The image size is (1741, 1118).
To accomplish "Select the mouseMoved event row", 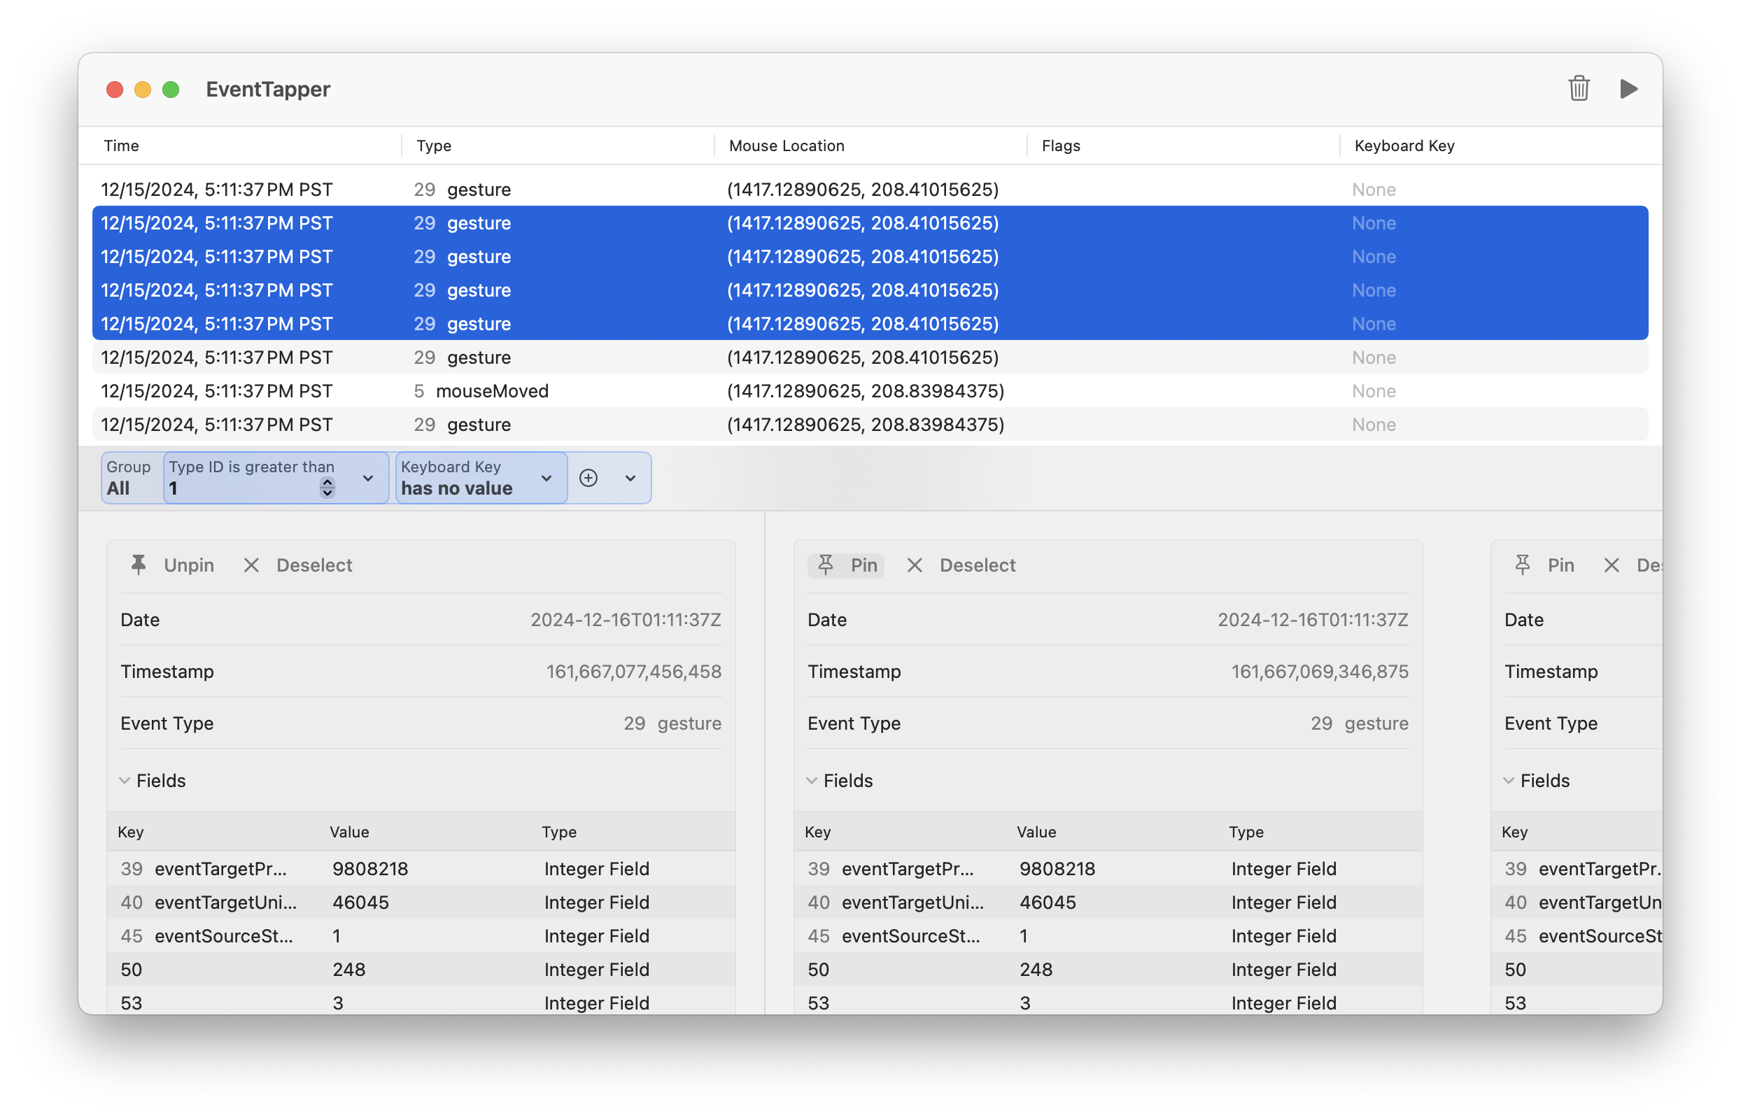I will (491, 390).
